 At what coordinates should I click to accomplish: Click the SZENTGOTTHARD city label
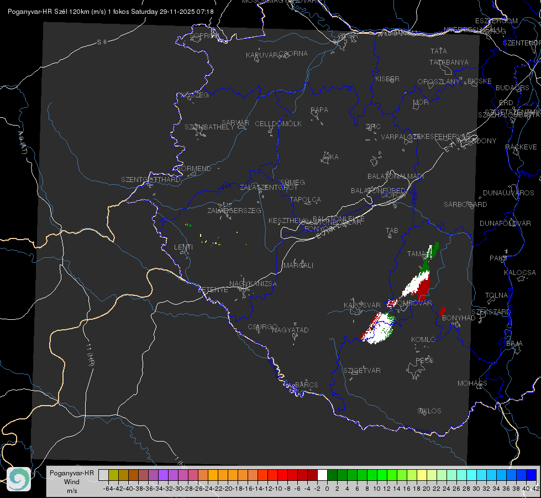151,180
